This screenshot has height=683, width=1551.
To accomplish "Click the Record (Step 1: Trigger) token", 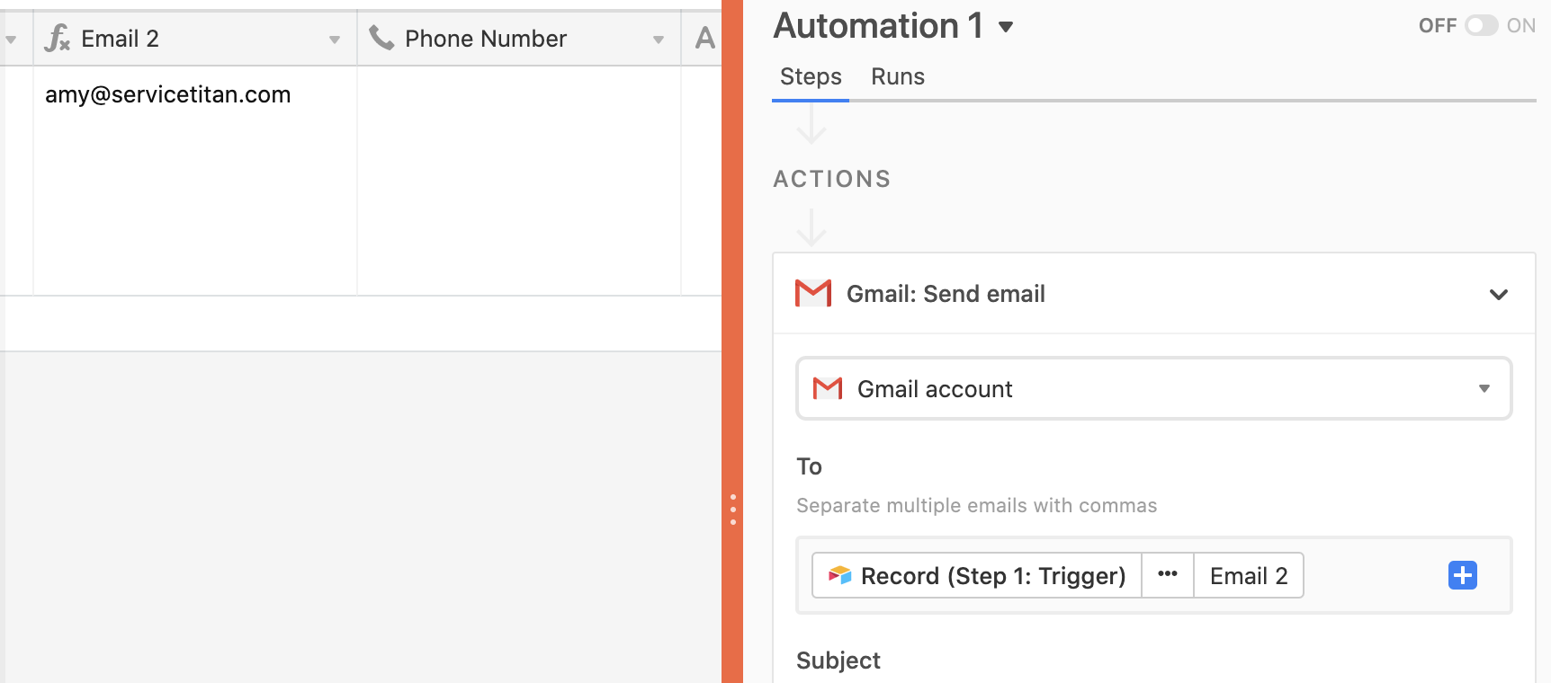I will coord(977,575).
